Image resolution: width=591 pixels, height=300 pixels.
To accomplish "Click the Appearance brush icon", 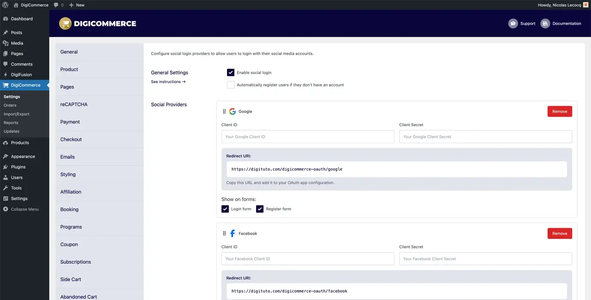I will (6, 156).
